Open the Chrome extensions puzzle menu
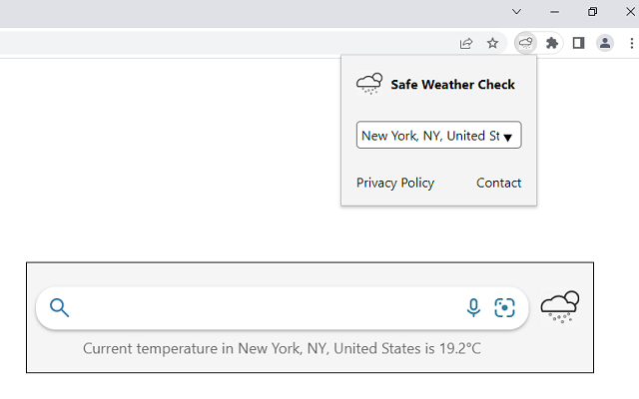Viewport: 639px width, 399px height. [x=552, y=43]
